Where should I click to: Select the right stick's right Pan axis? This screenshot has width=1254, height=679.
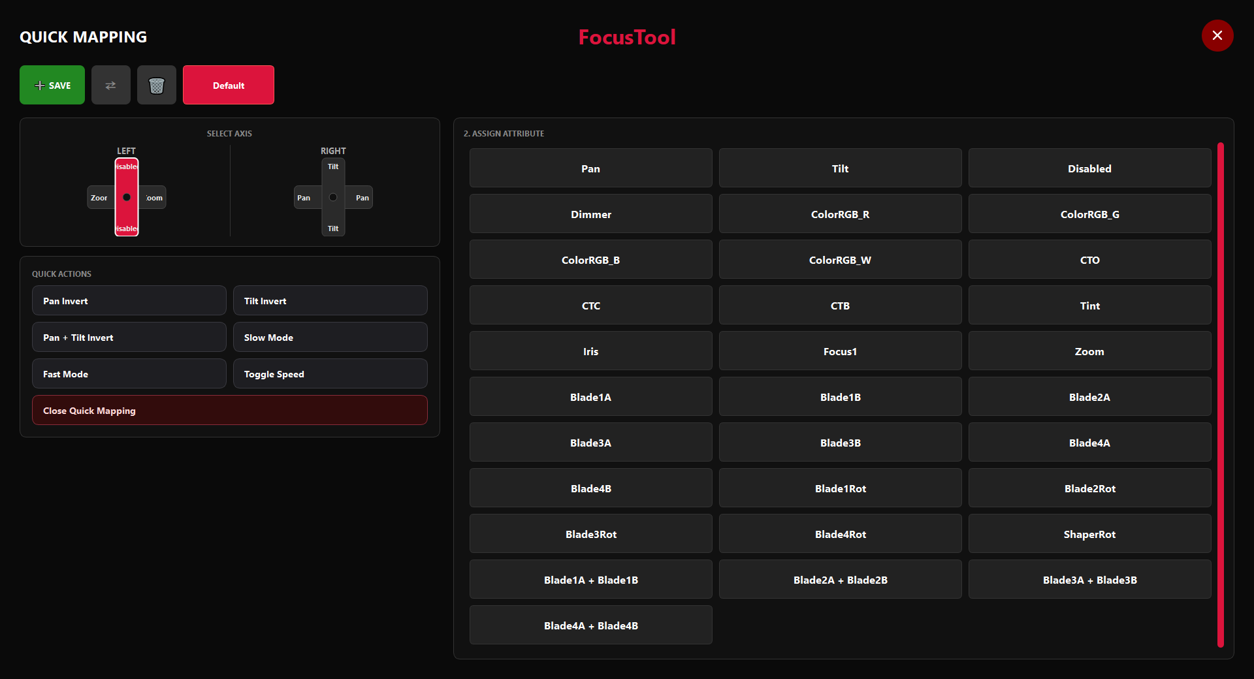[359, 197]
